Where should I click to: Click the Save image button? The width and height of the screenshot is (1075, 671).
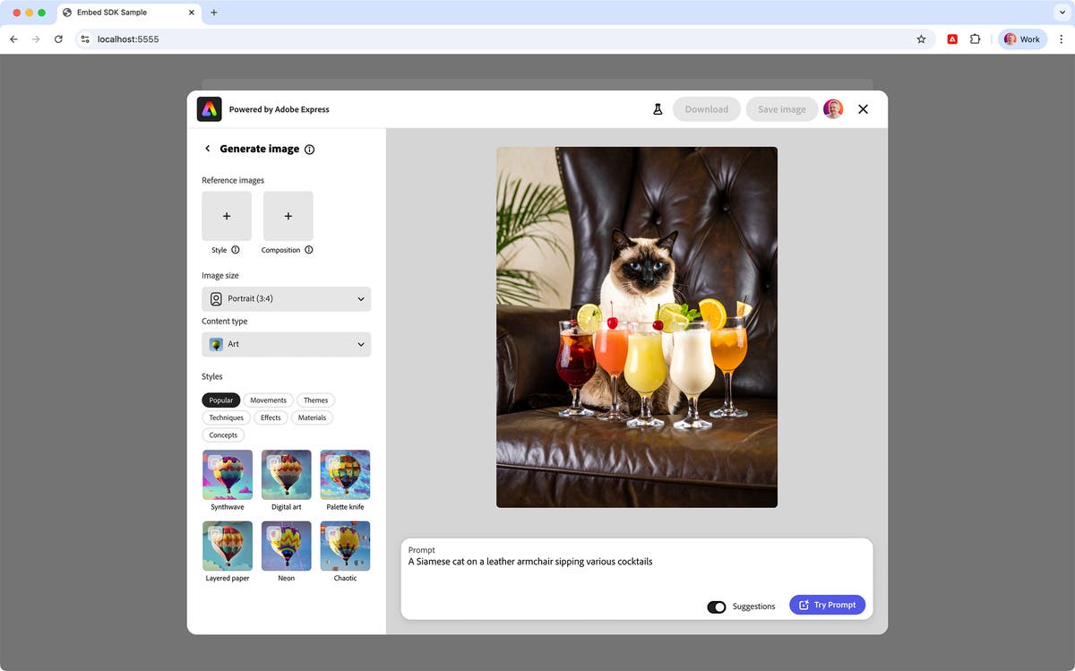click(x=780, y=108)
